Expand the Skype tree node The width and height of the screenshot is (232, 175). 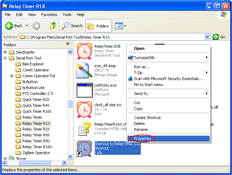pyautogui.click(x=5, y=159)
